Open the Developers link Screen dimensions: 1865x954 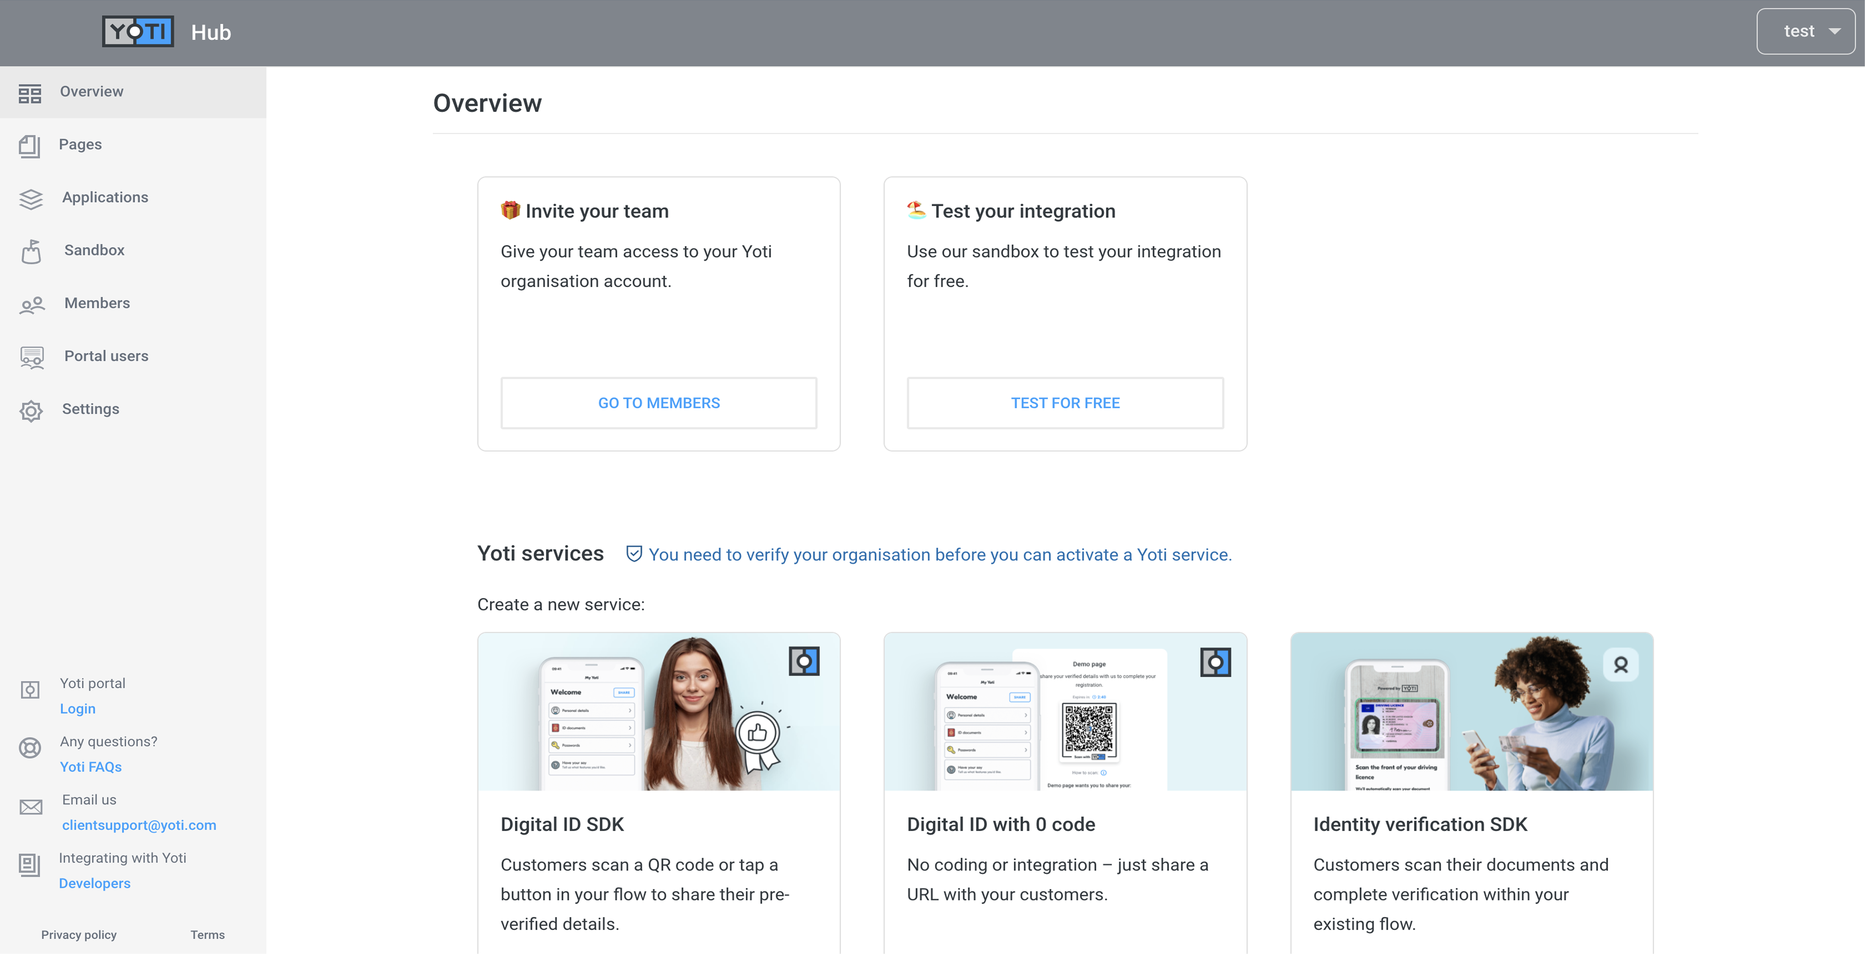coord(94,883)
